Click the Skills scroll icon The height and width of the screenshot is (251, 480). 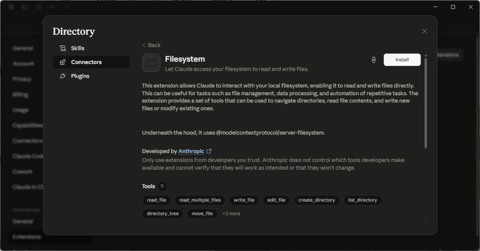[x=63, y=48]
